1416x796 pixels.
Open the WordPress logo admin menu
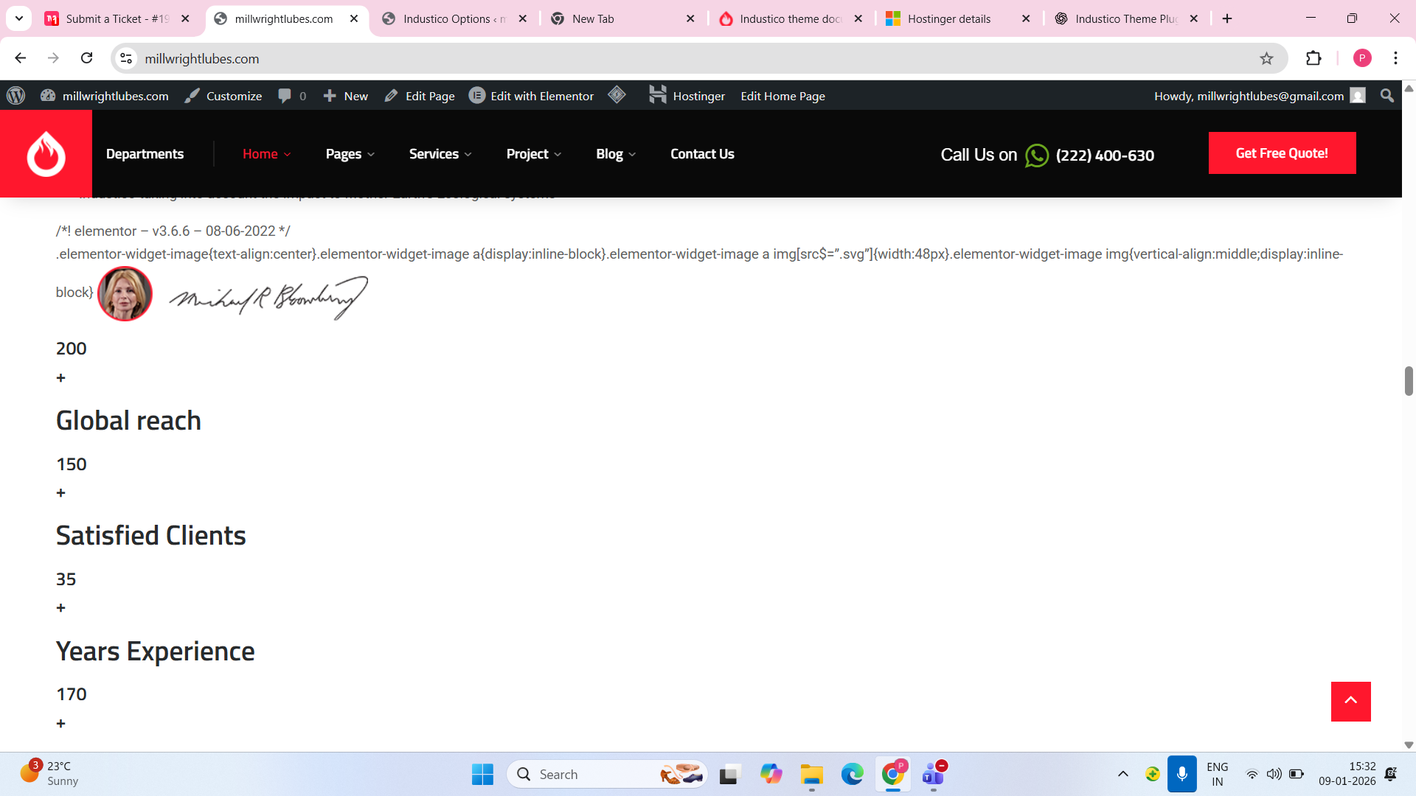point(16,96)
